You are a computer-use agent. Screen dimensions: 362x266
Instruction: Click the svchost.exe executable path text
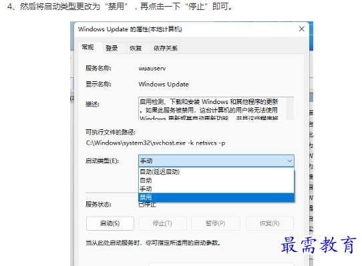click(156, 143)
